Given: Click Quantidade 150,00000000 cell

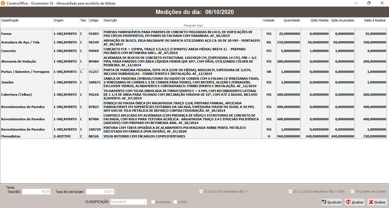Looking at the screenshot, I should coord(289,42).
